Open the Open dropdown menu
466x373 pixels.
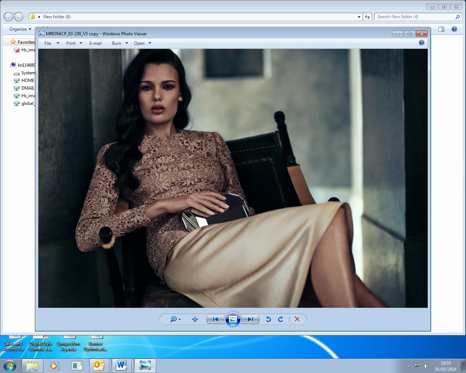click(x=142, y=43)
